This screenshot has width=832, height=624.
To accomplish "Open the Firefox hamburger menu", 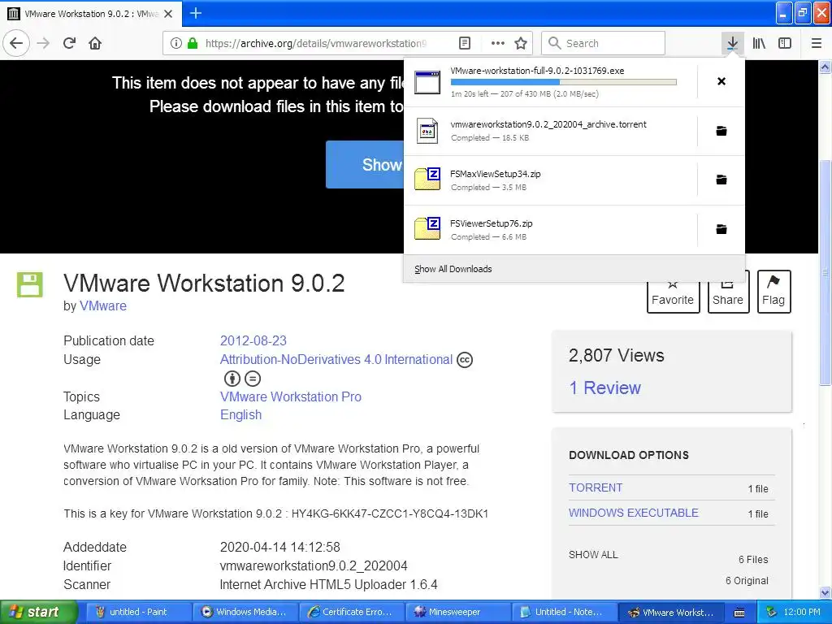I will click(x=817, y=43).
